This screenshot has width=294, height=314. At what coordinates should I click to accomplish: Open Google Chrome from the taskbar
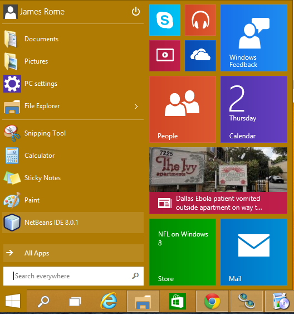tap(212, 301)
